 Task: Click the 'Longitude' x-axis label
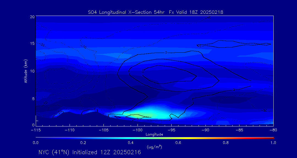coord(154,135)
